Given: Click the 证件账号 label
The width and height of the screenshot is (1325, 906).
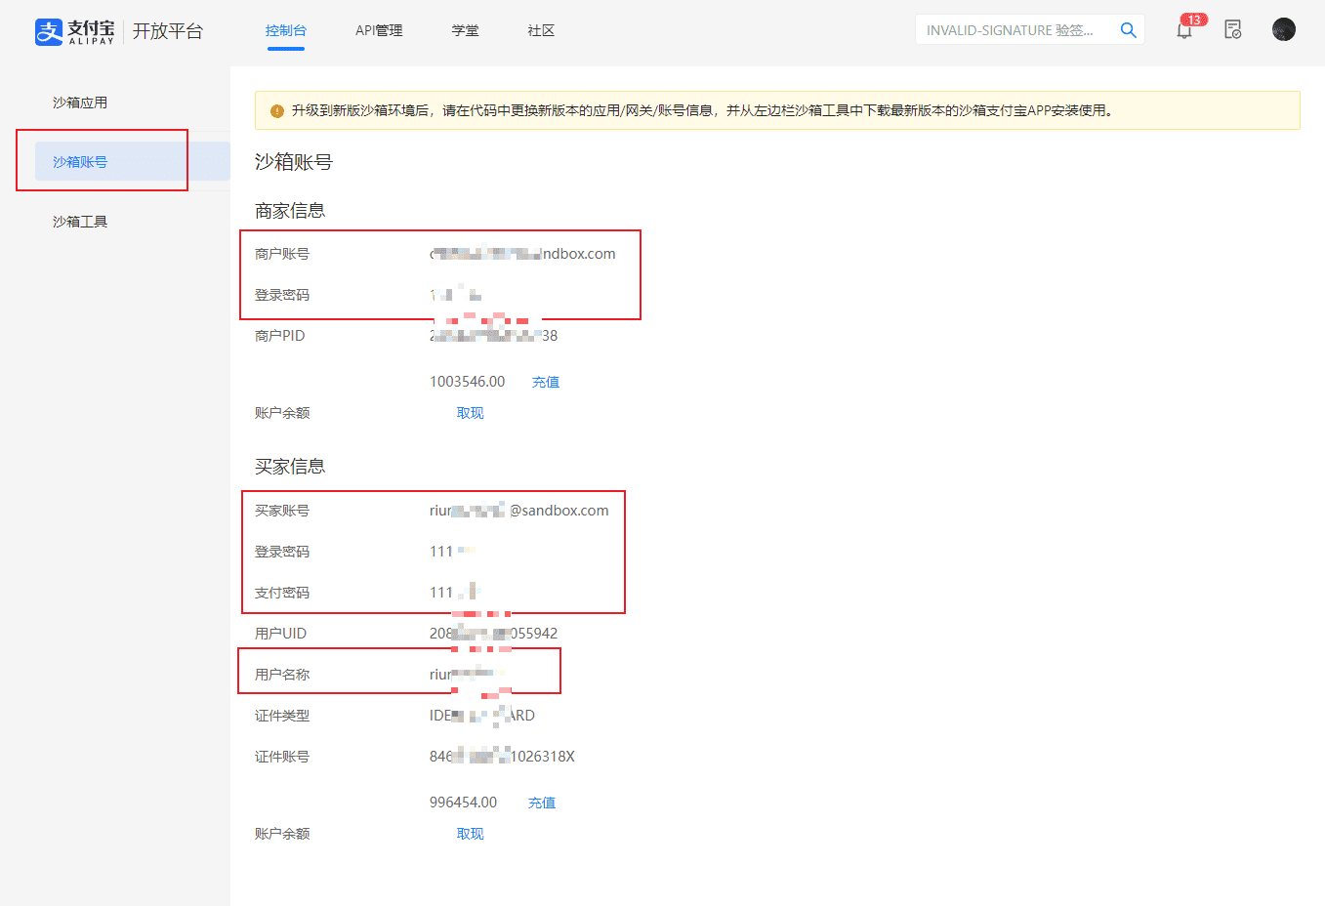Looking at the screenshot, I should [x=282, y=757].
